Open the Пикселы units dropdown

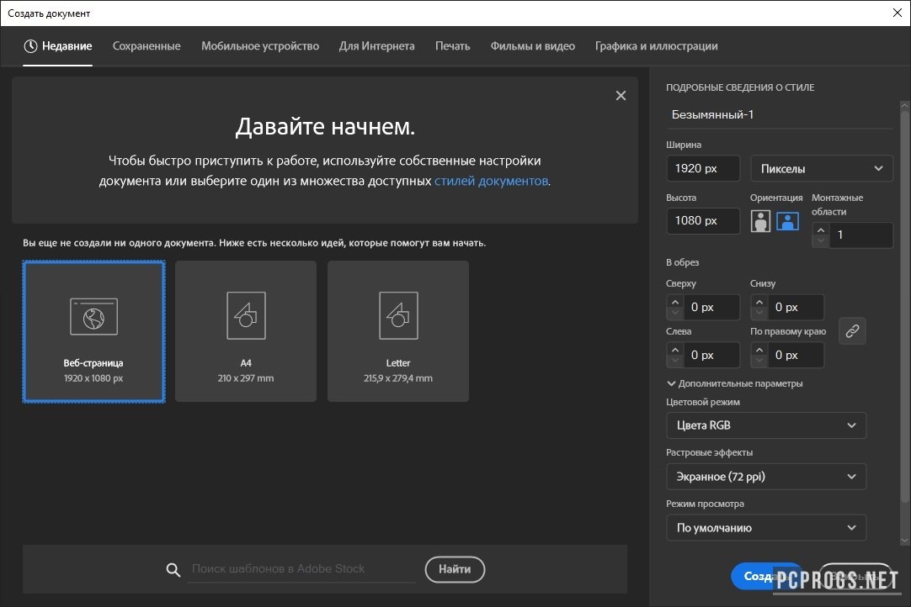822,169
